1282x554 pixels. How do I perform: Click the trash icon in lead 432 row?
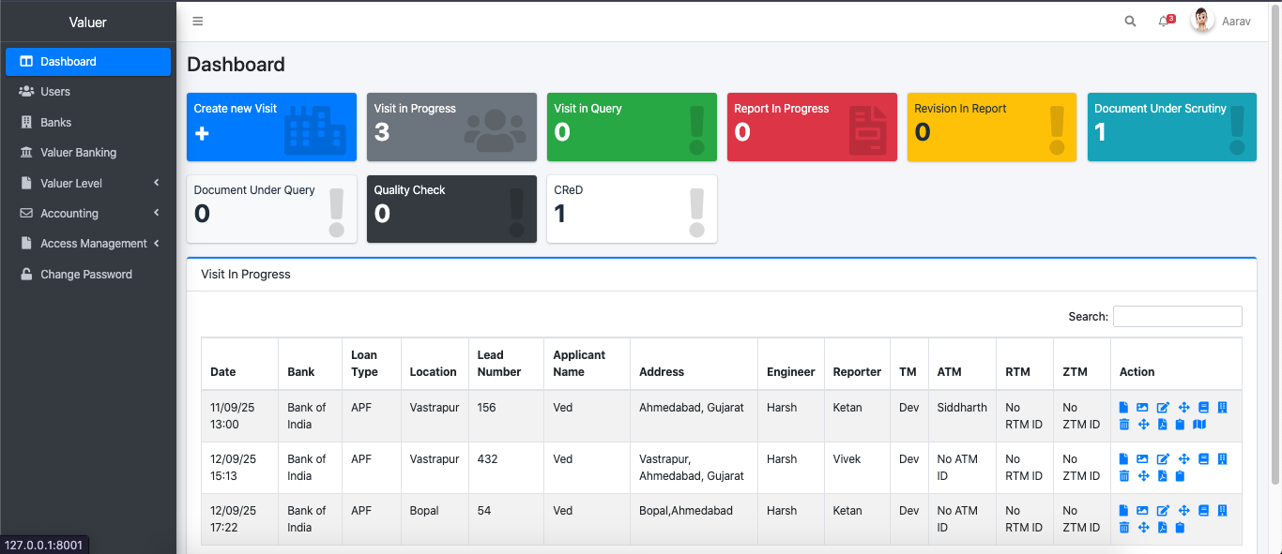pyautogui.click(x=1123, y=476)
